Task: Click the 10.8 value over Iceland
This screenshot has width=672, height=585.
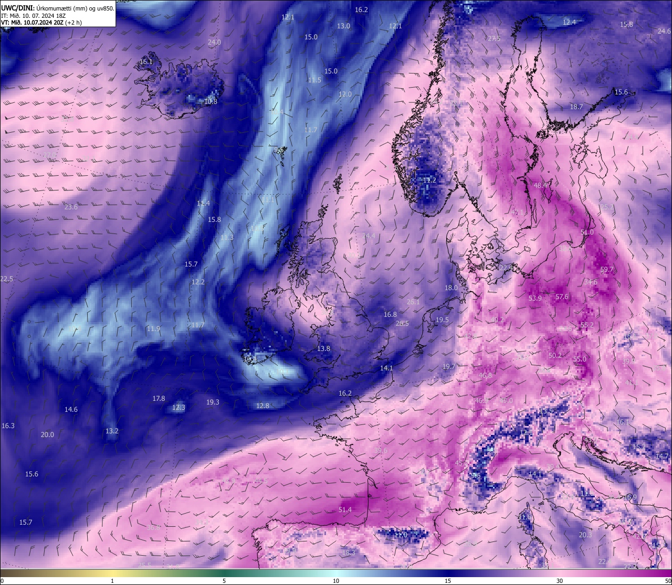Action: [x=211, y=101]
